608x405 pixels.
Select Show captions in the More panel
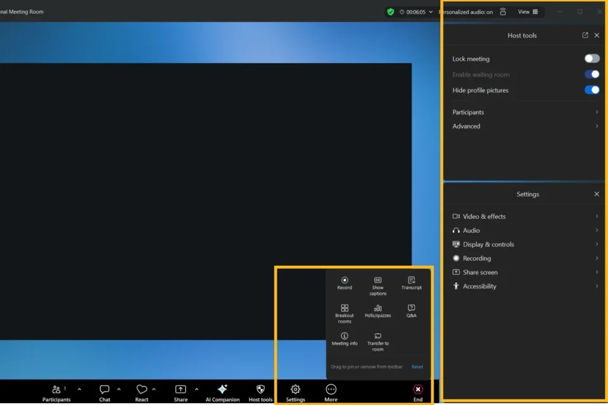tap(377, 283)
